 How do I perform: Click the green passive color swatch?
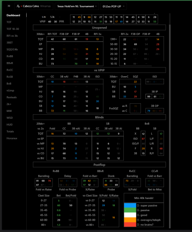click(x=130, y=210)
